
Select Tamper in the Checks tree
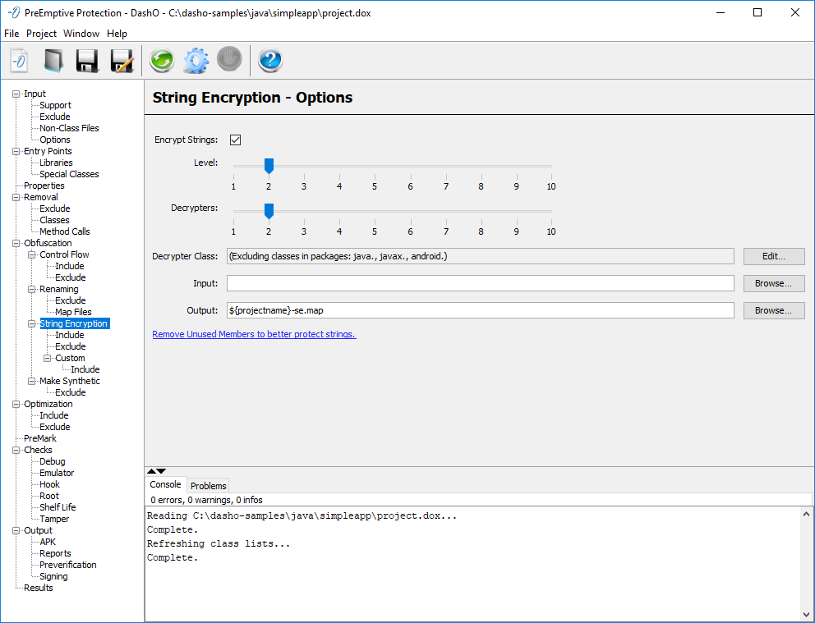coord(54,519)
